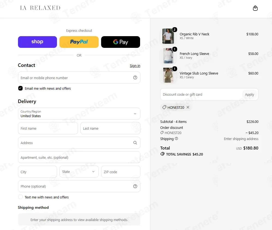Focus the Apartment, suite, etc. field
Screen dimensions: 272x230
(79, 157)
